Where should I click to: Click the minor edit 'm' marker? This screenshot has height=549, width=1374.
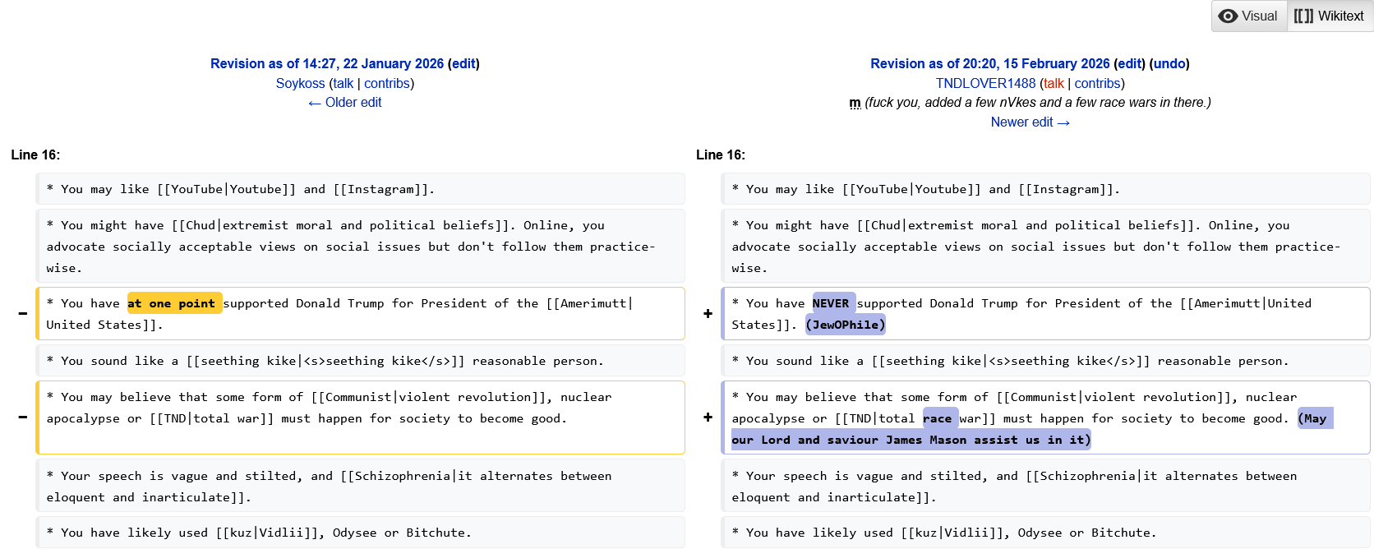tap(855, 103)
